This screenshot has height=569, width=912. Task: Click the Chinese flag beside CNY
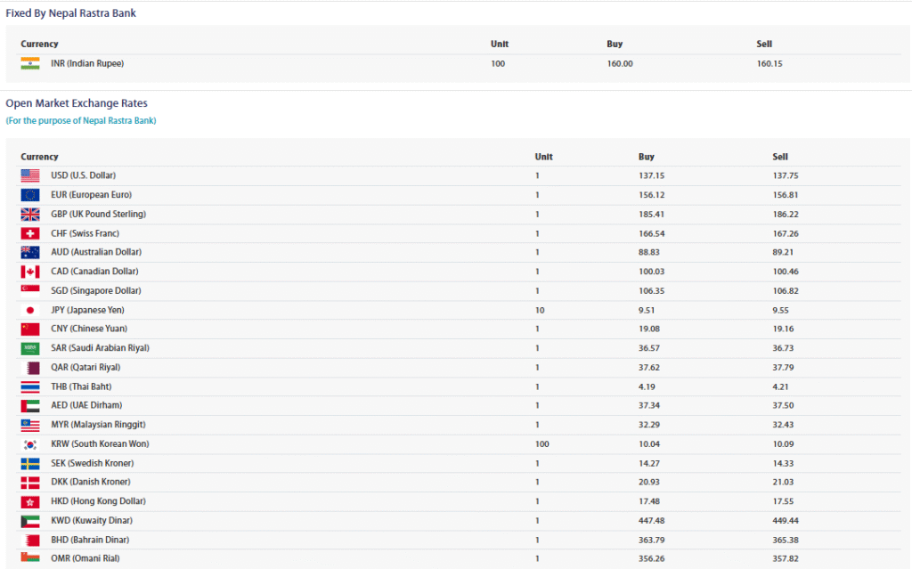pyautogui.click(x=30, y=329)
